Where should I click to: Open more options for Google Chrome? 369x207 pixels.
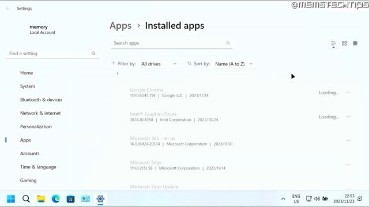[348, 93]
